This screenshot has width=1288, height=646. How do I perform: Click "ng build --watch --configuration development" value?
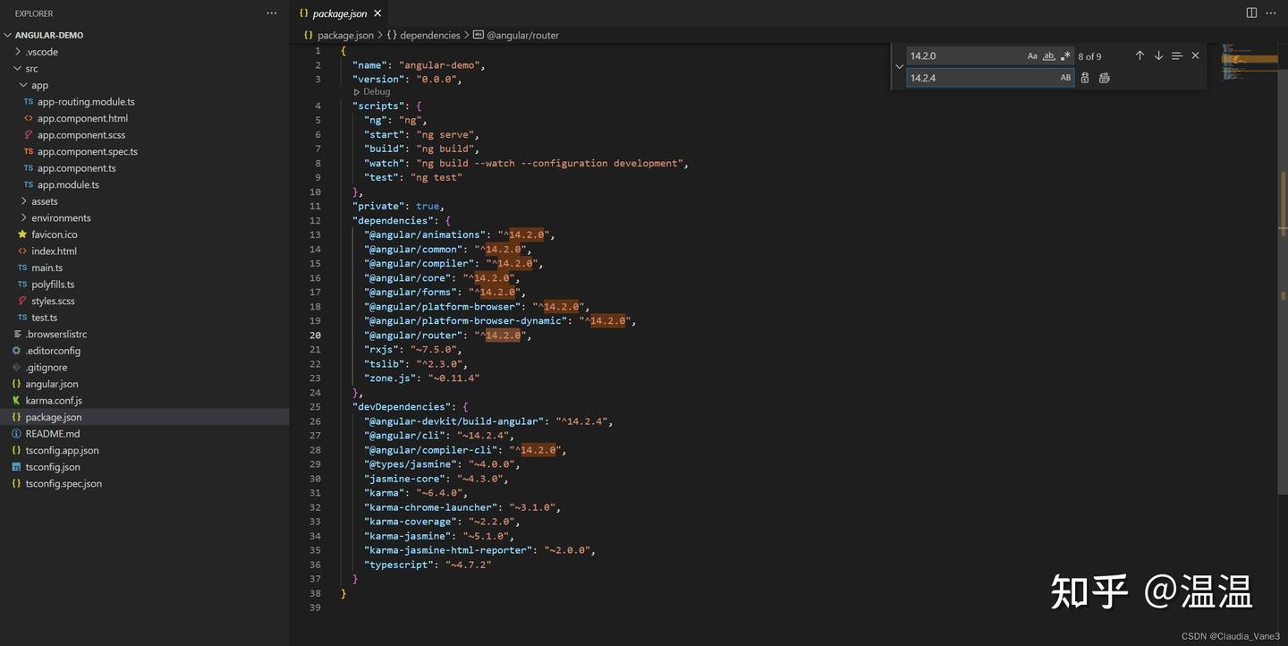(x=550, y=164)
